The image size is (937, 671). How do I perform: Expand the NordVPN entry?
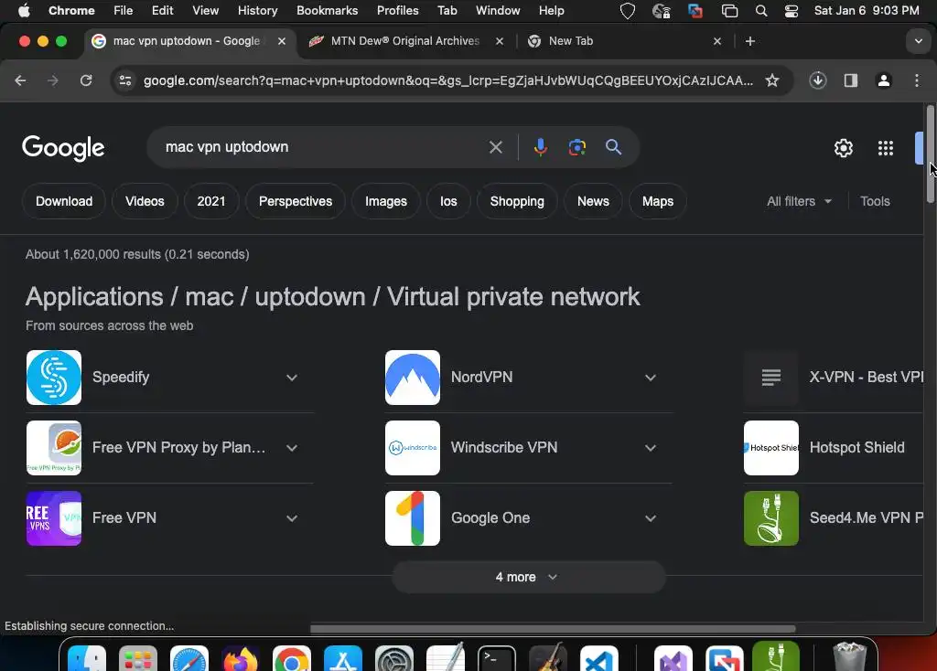click(651, 378)
